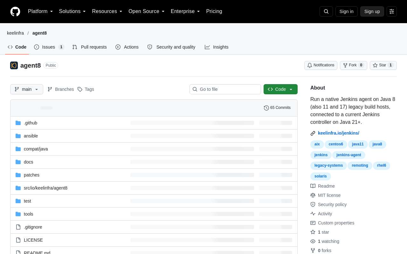Show repository Tags
This screenshot has width=407, height=254.
tap(86, 89)
